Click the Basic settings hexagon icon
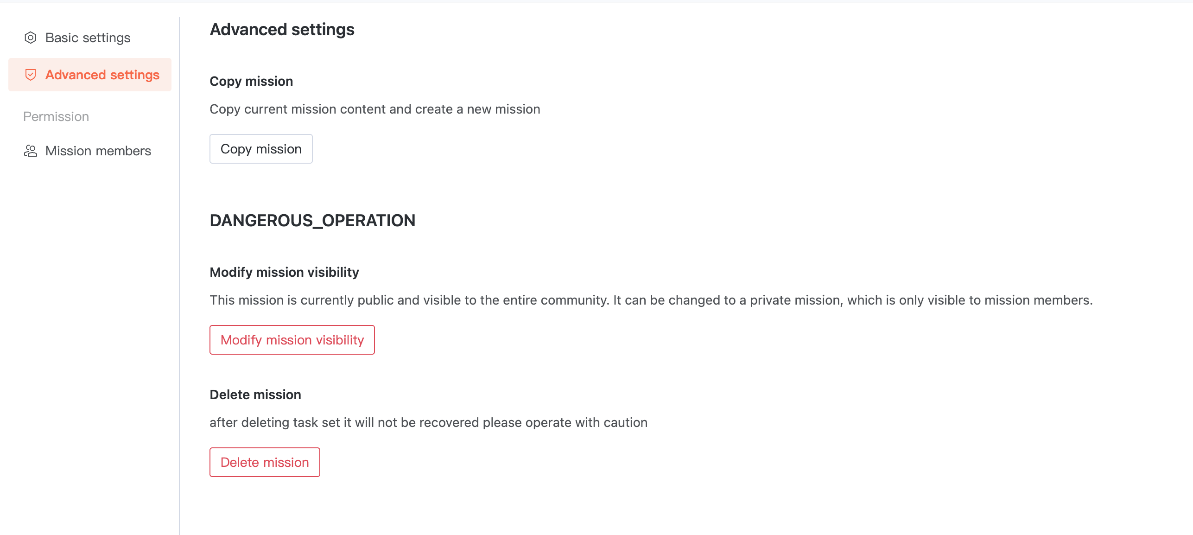1193x535 pixels. point(31,38)
